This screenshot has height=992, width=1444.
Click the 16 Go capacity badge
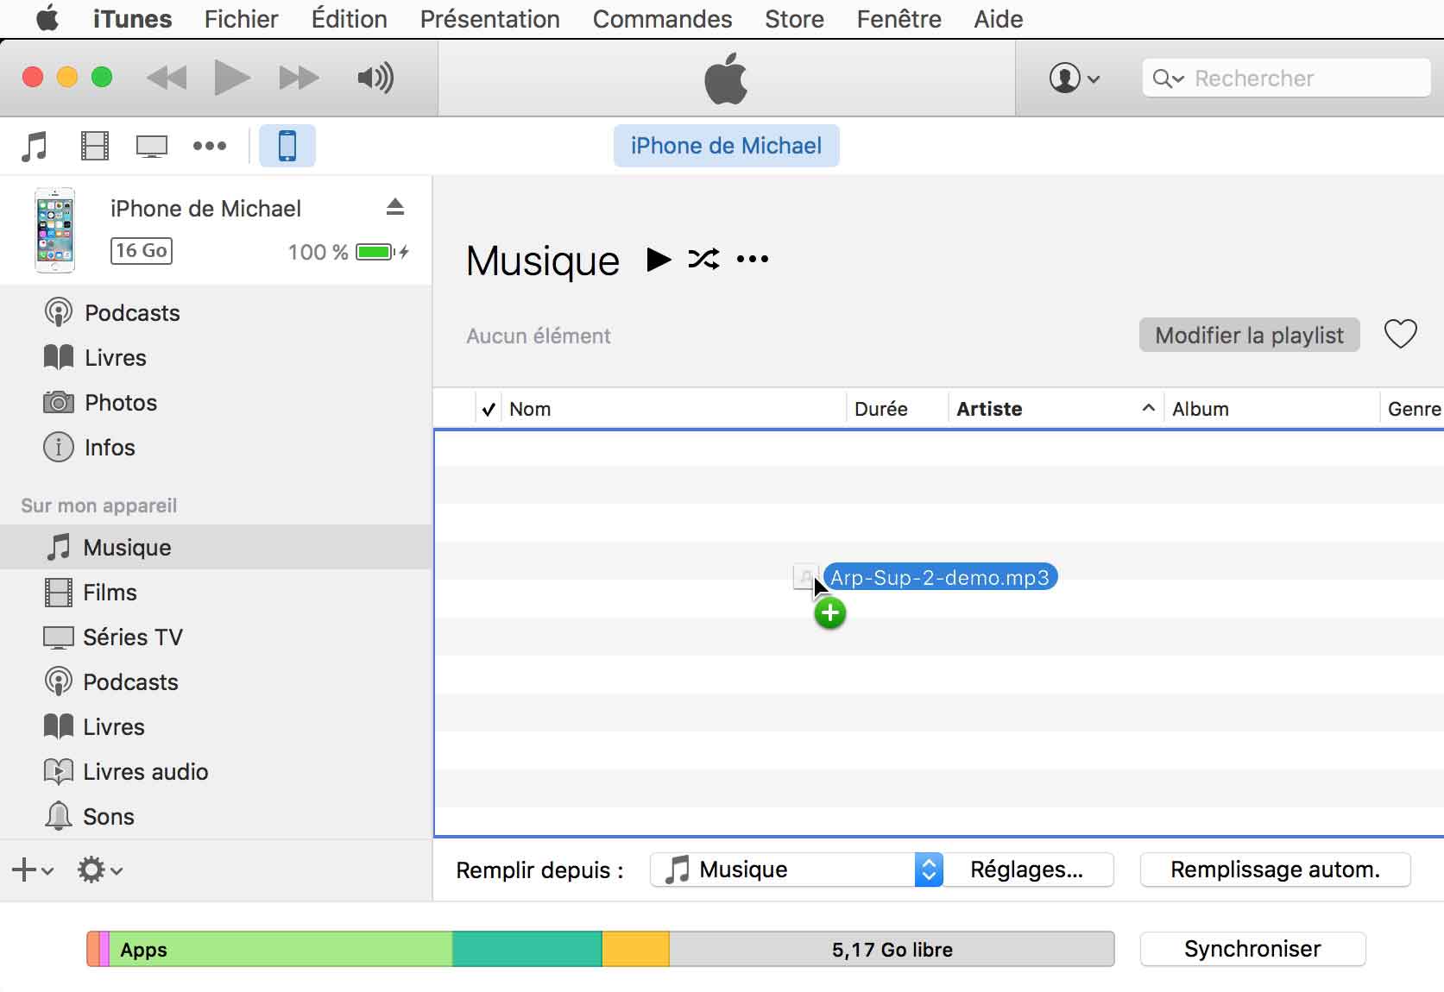click(x=142, y=251)
